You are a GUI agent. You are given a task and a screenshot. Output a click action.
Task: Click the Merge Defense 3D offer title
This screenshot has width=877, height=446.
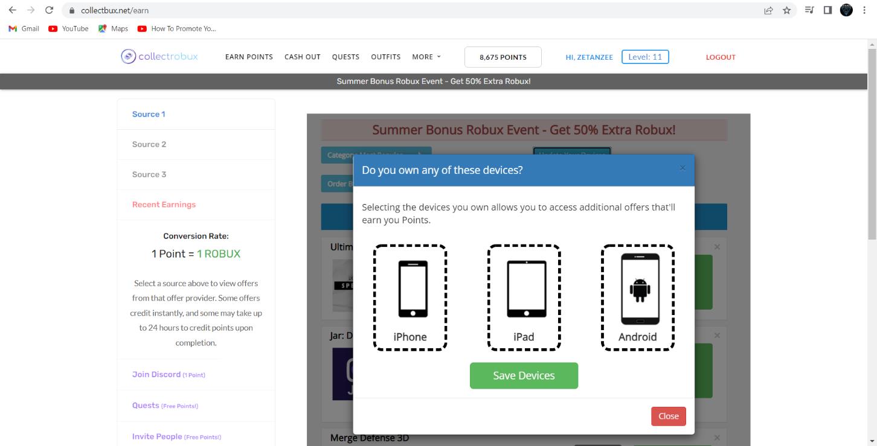click(x=370, y=438)
